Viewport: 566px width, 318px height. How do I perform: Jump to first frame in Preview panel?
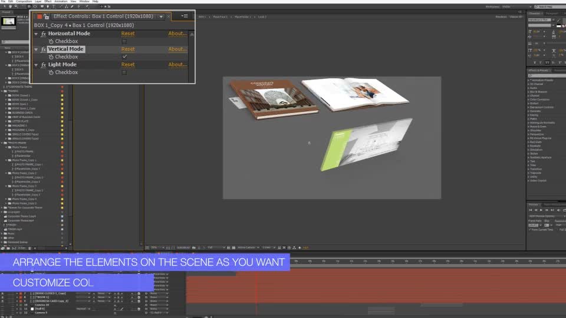pos(530,210)
